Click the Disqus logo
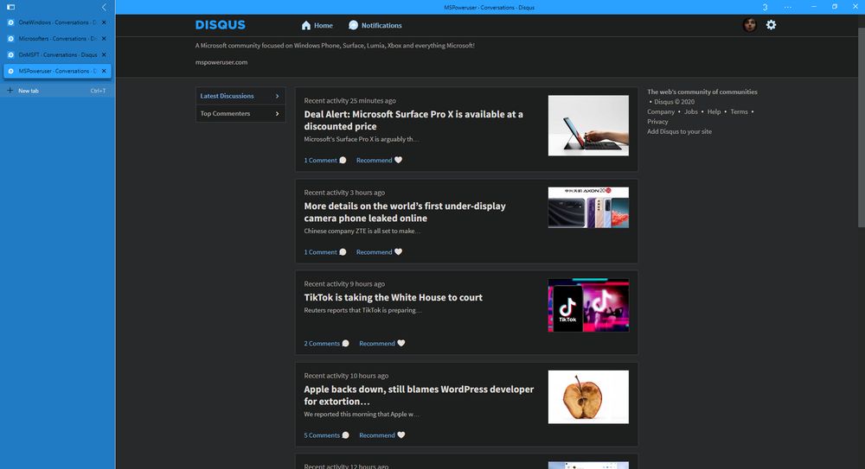The width and height of the screenshot is (865, 469). pos(220,25)
